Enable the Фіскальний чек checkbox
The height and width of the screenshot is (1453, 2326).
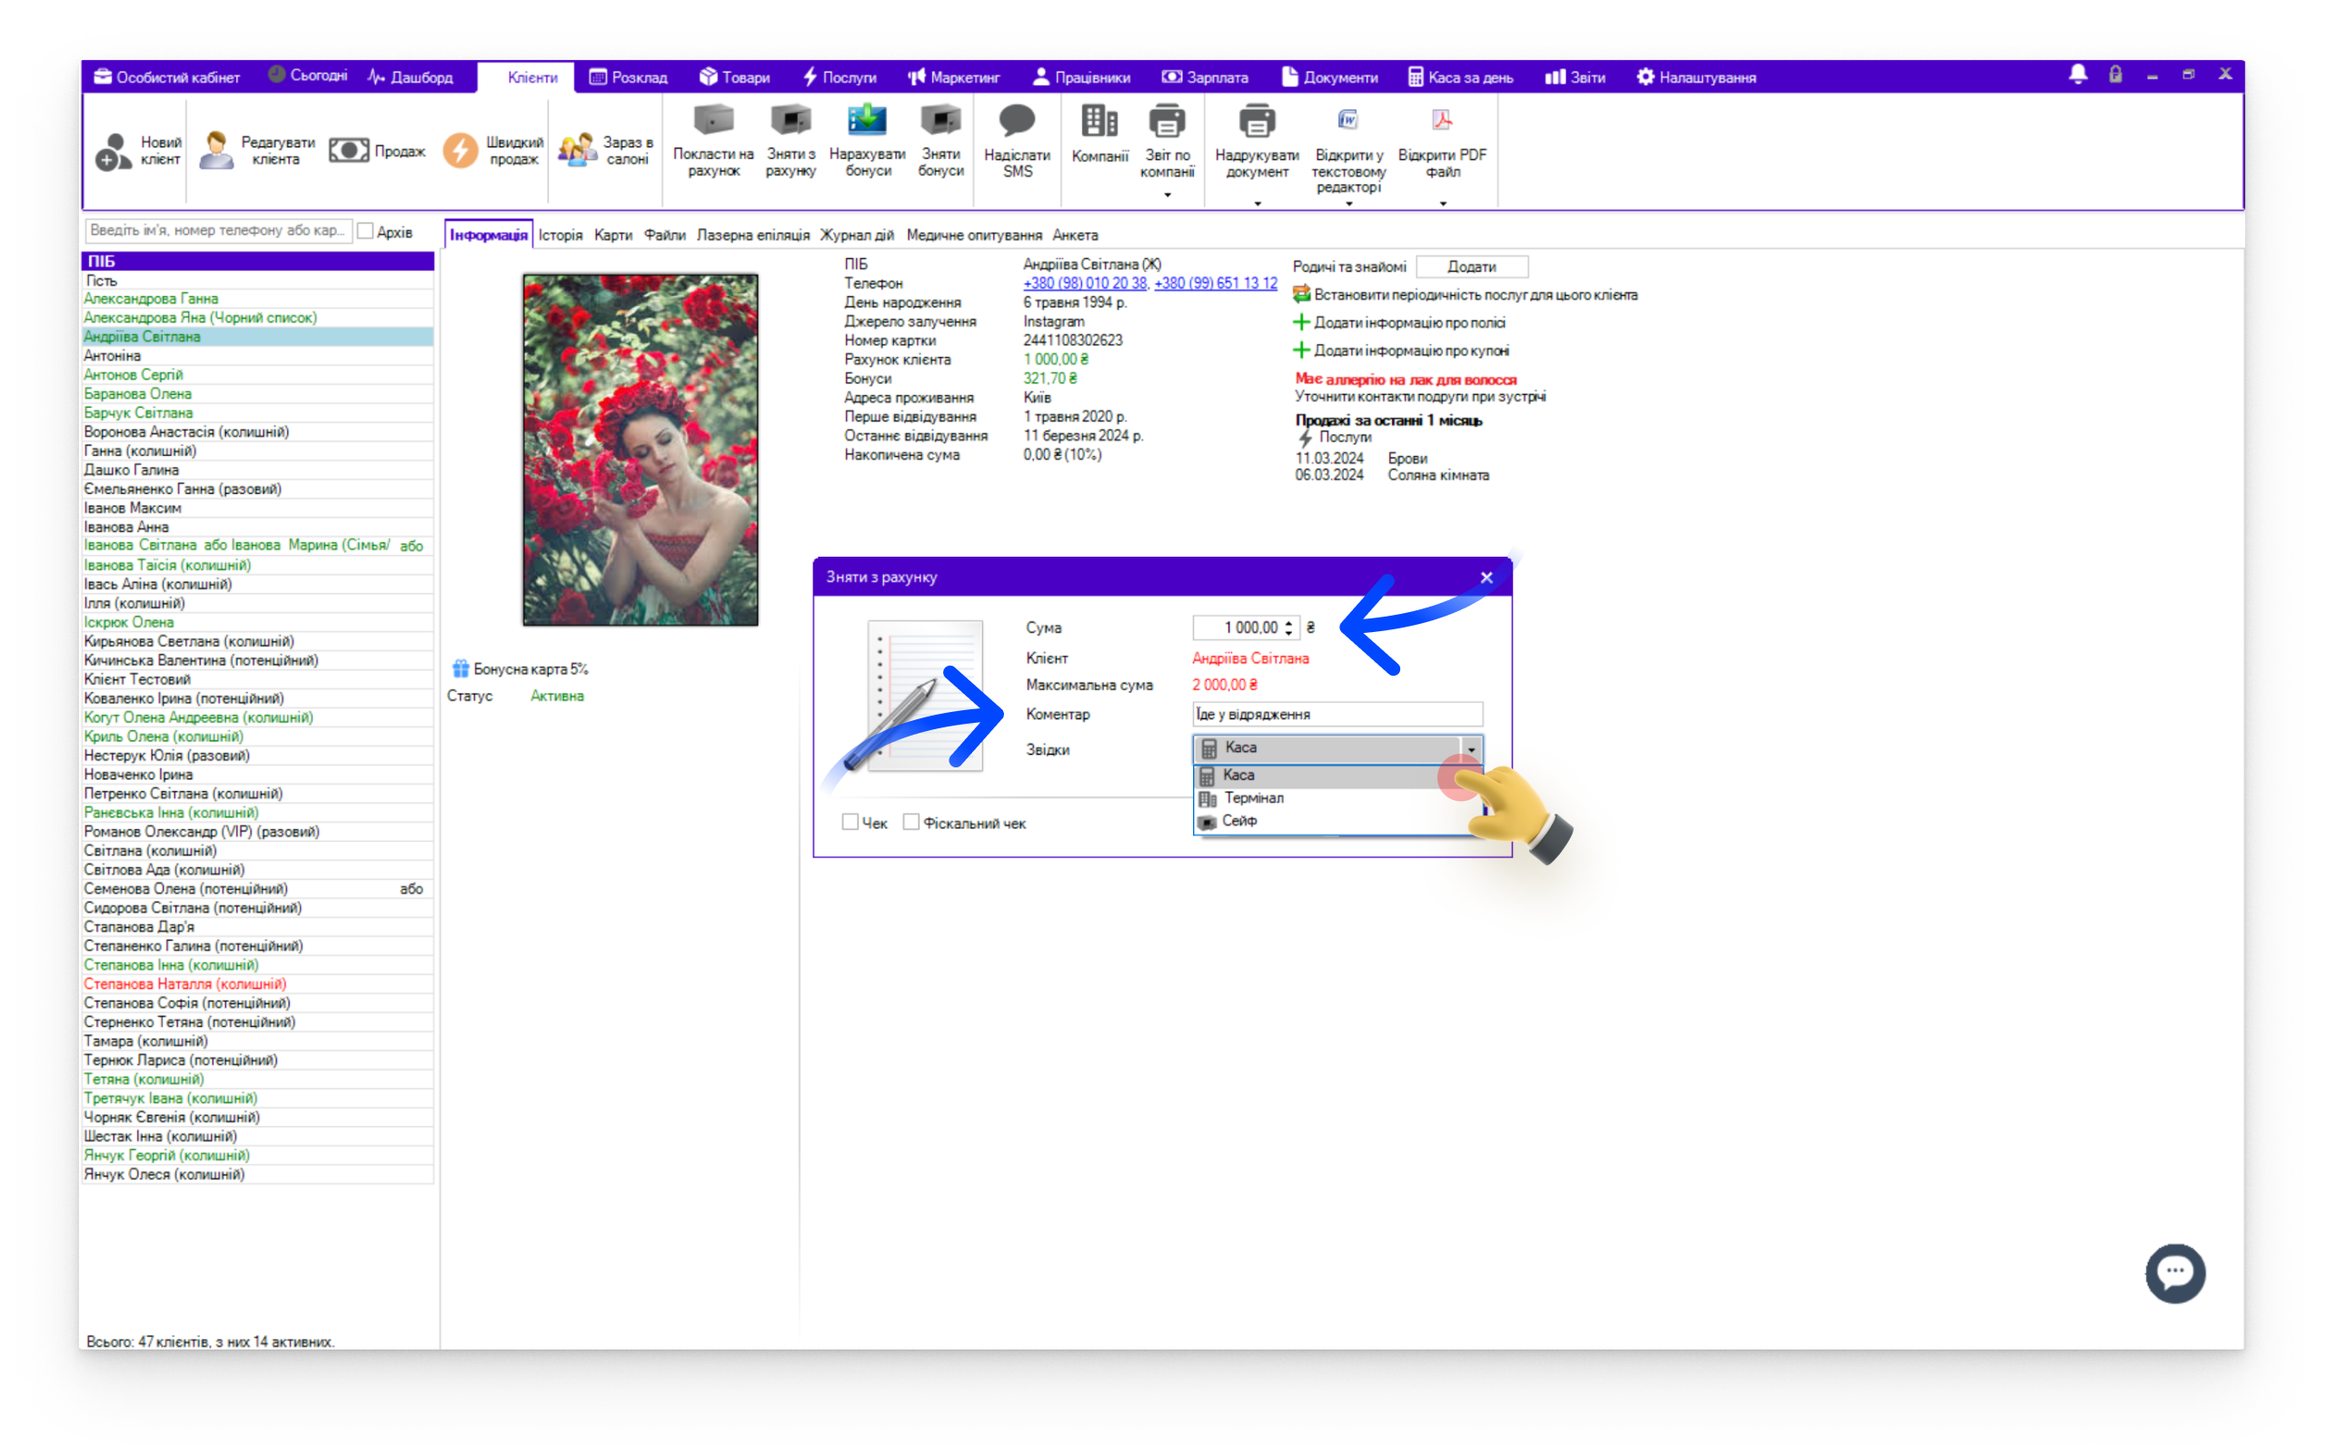point(911,822)
